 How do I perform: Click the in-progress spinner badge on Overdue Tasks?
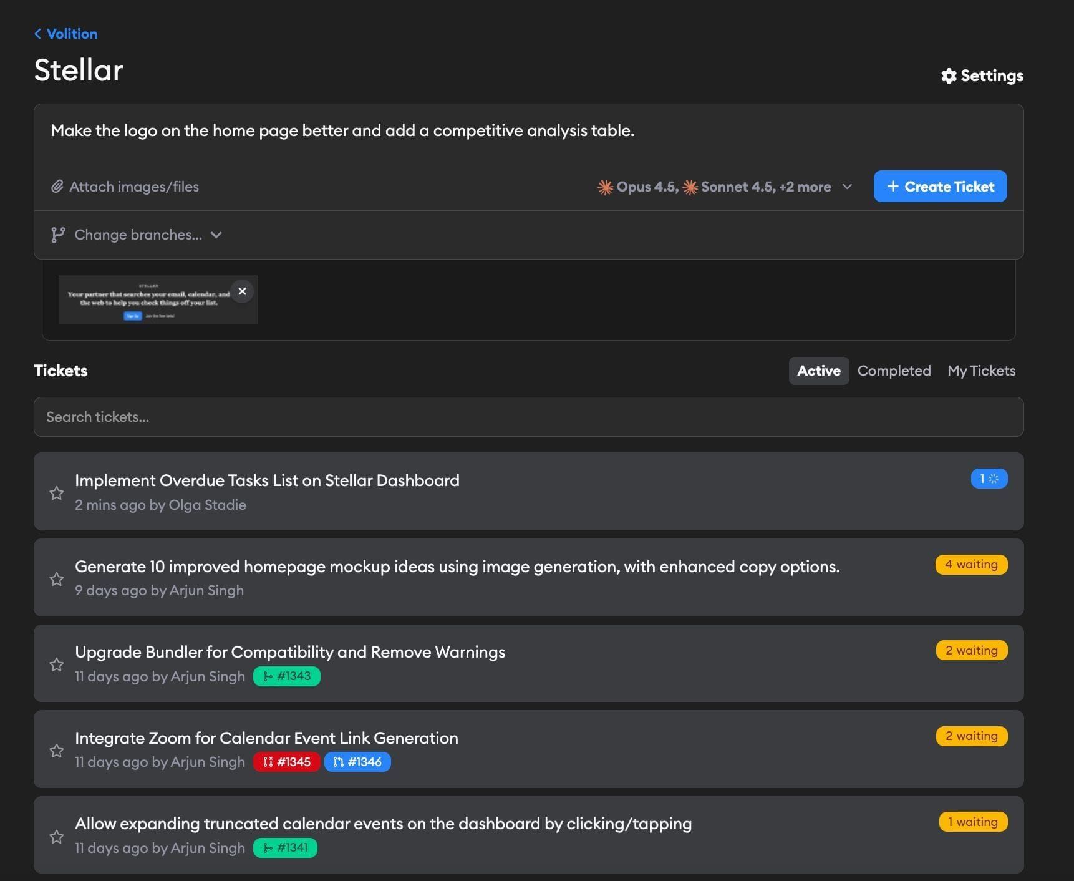pyautogui.click(x=989, y=479)
